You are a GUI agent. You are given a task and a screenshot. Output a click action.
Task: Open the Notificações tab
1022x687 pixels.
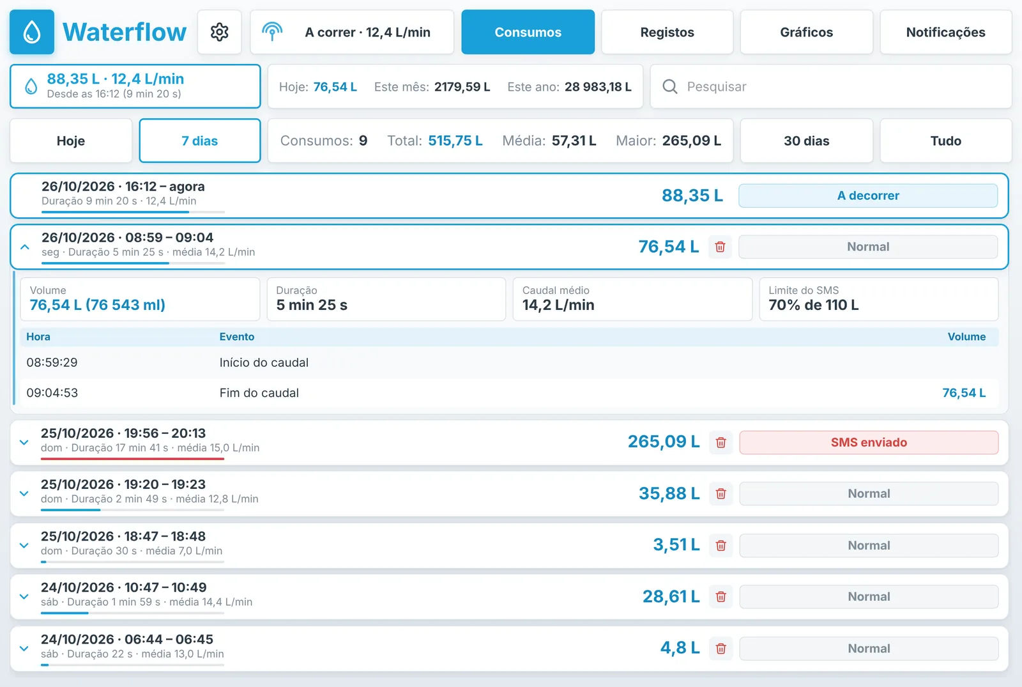pos(946,32)
